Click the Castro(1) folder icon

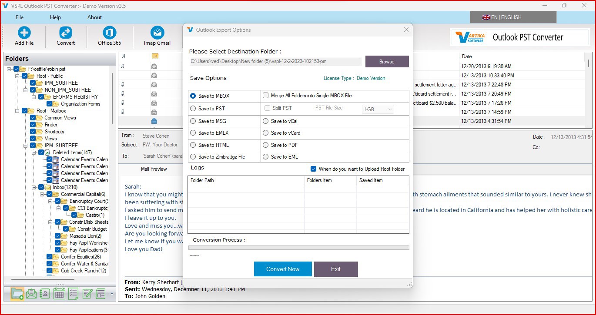click(81, 215)
